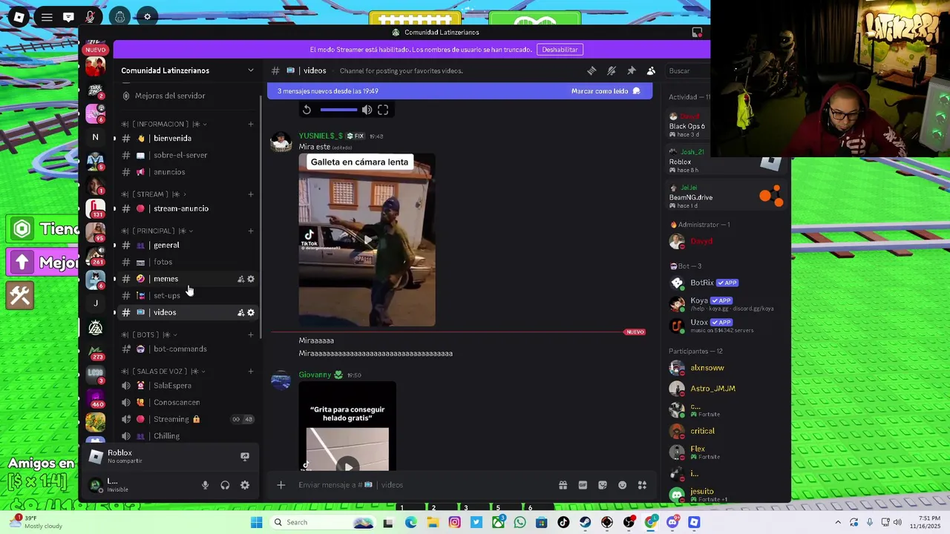This screenshot has width=950, height=534.
Task: Play the Grita para conseguir helado gratis video
Action: [347, 467]
